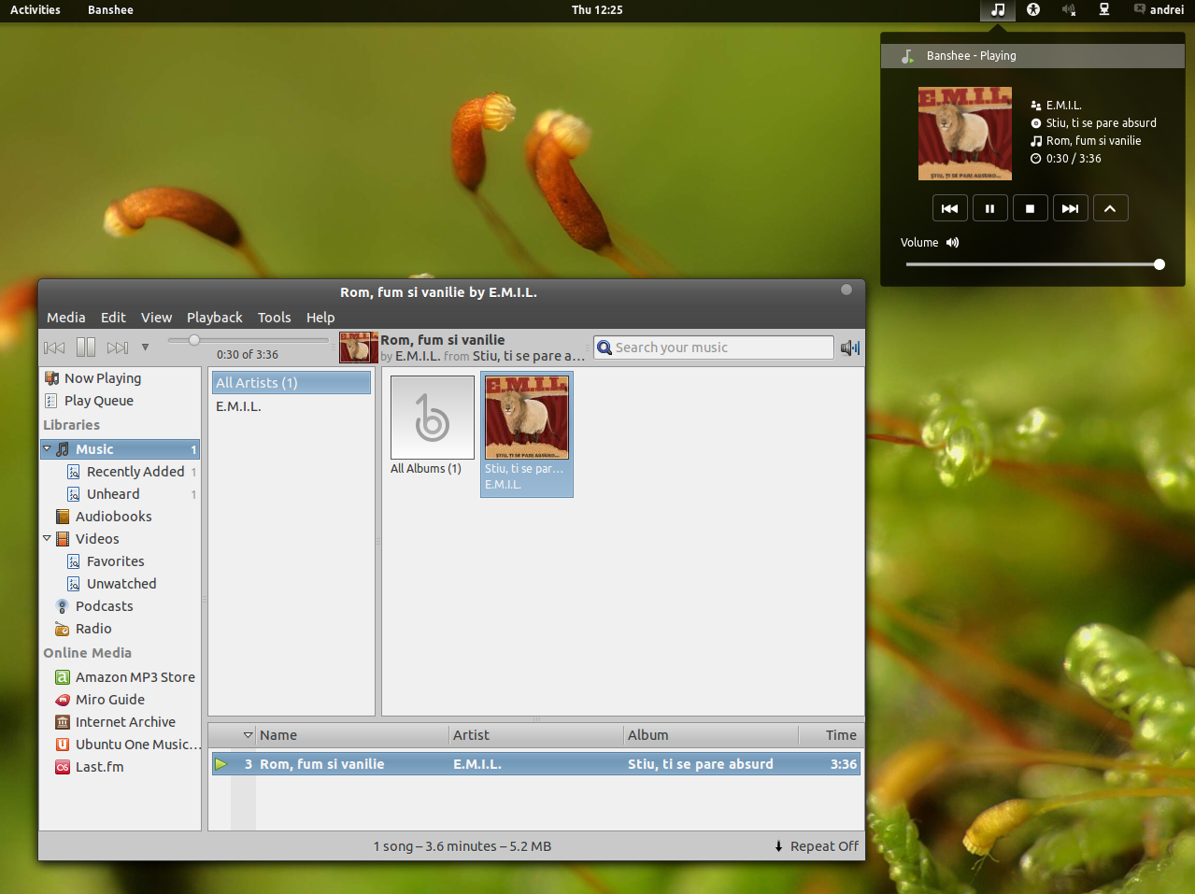Screen dimensions: 1195x894
Task: Open the Media menu
Action: [x=66, y=318]
